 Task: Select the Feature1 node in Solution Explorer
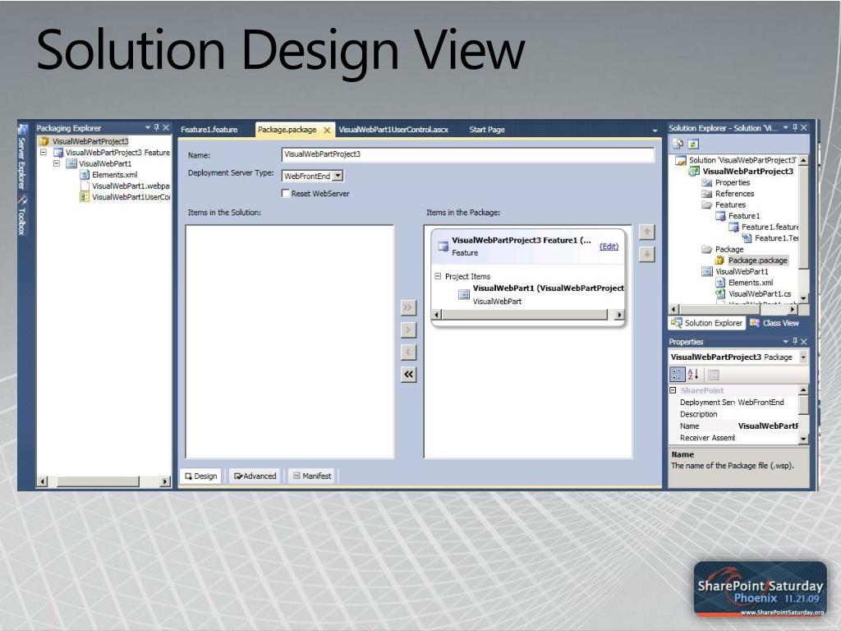click(x=744, y=216)
